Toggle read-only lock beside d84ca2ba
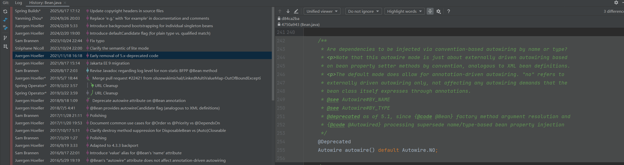624x165 pixels. (x=279, y=18)
